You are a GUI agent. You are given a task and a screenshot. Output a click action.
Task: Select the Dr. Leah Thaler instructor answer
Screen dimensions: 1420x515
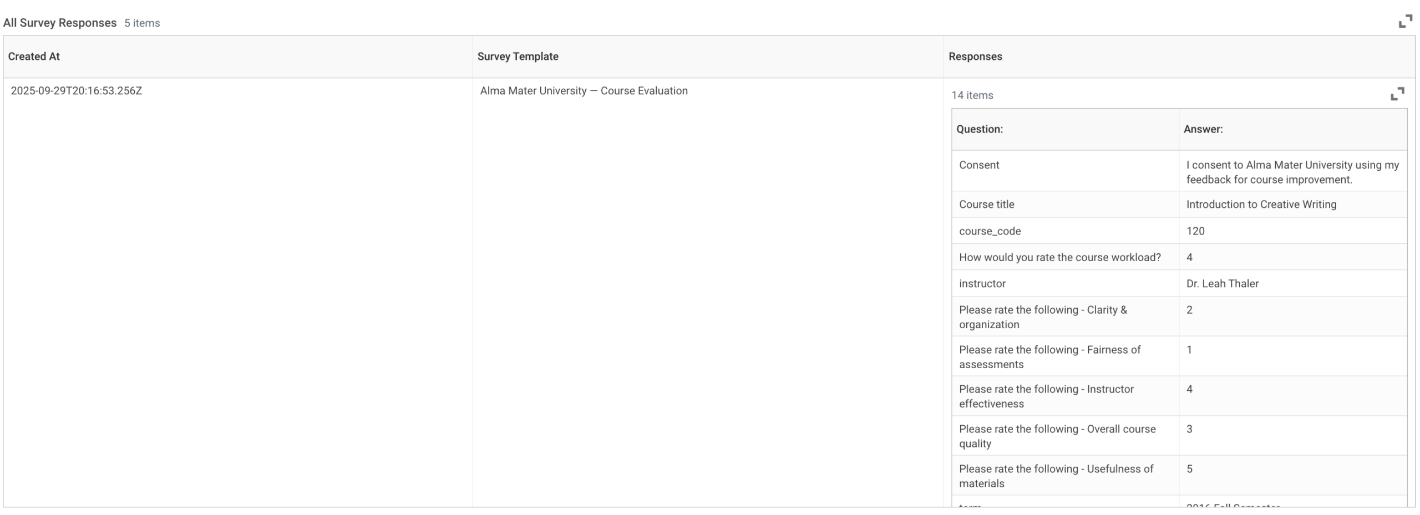(x=1222, y=284)
